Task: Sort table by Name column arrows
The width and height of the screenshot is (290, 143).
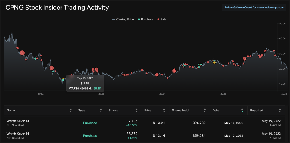Action: (x=71, y=110)
